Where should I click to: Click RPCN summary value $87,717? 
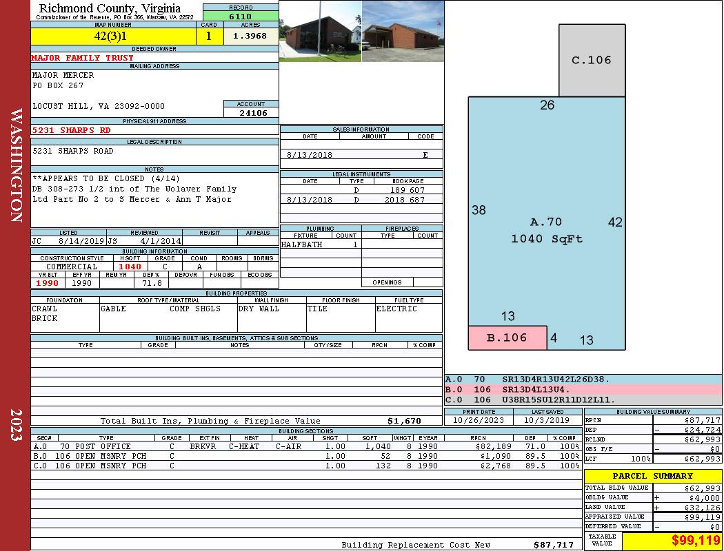(x=703, y=420)
